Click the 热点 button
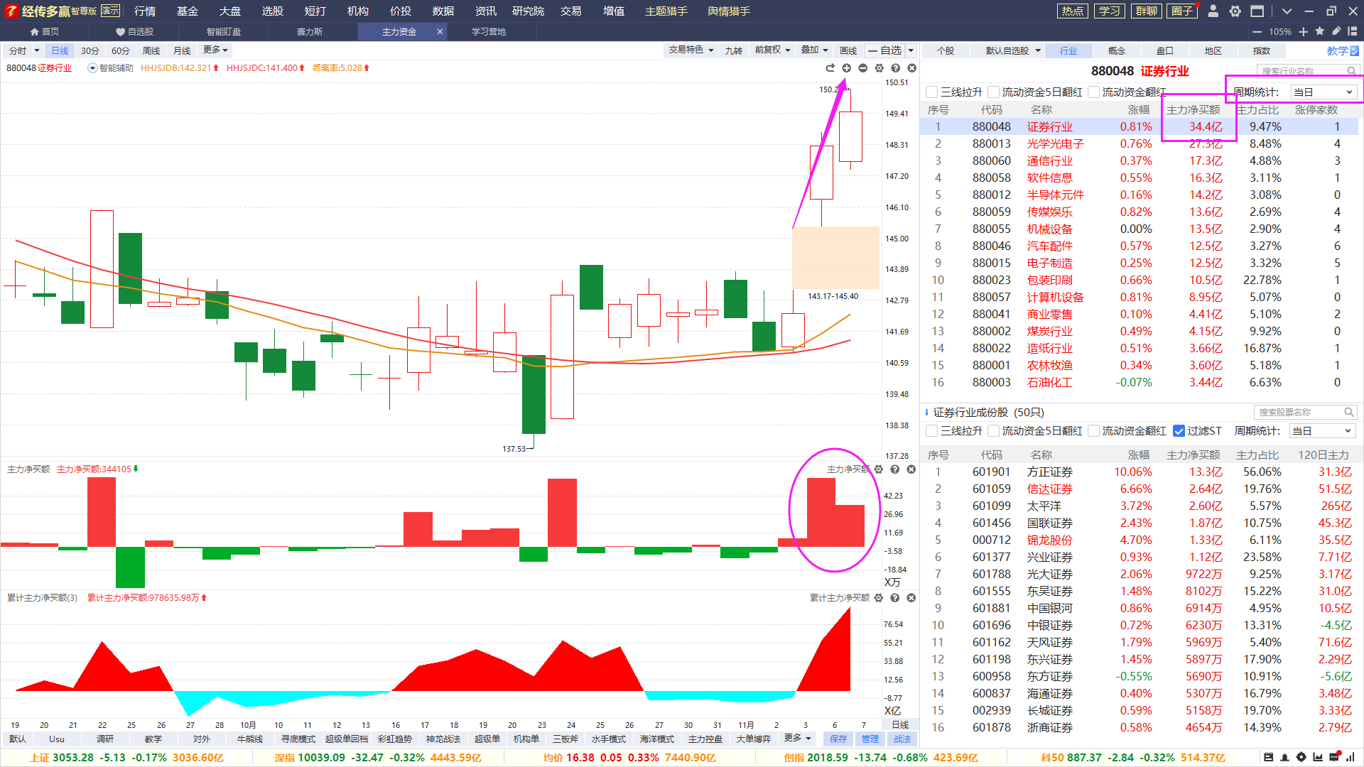The width and height of the screenshot is (1364, 767). click(1073, 11)
